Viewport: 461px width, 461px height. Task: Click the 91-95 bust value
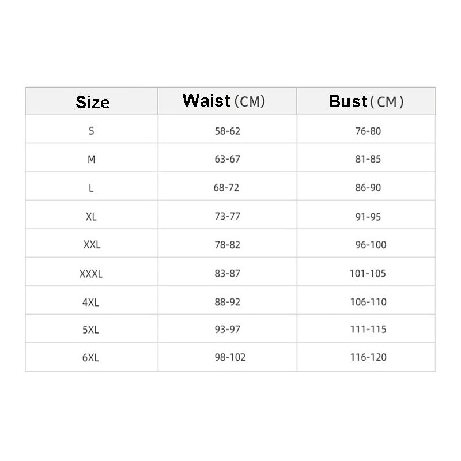click(x=368, y=217)
